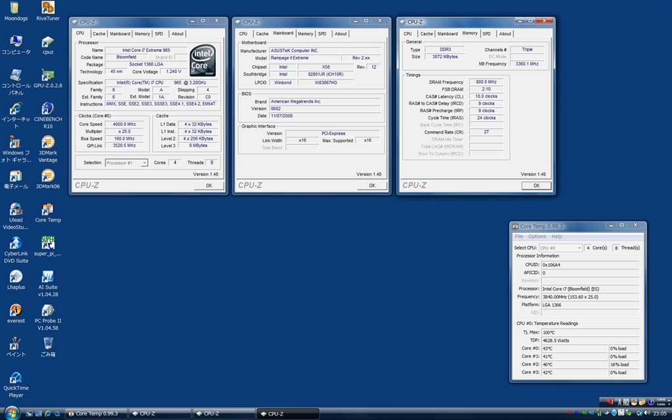
Task: Click the Windows Start orb
Action: pos(12,413)
